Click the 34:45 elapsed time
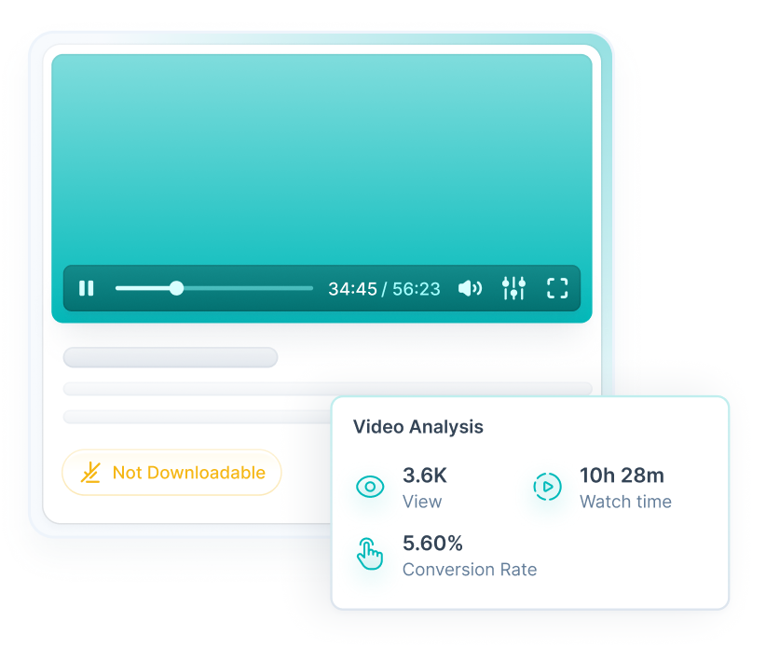Image resolution: width=766 pixels, height=648 pixels. click(352, 289)
